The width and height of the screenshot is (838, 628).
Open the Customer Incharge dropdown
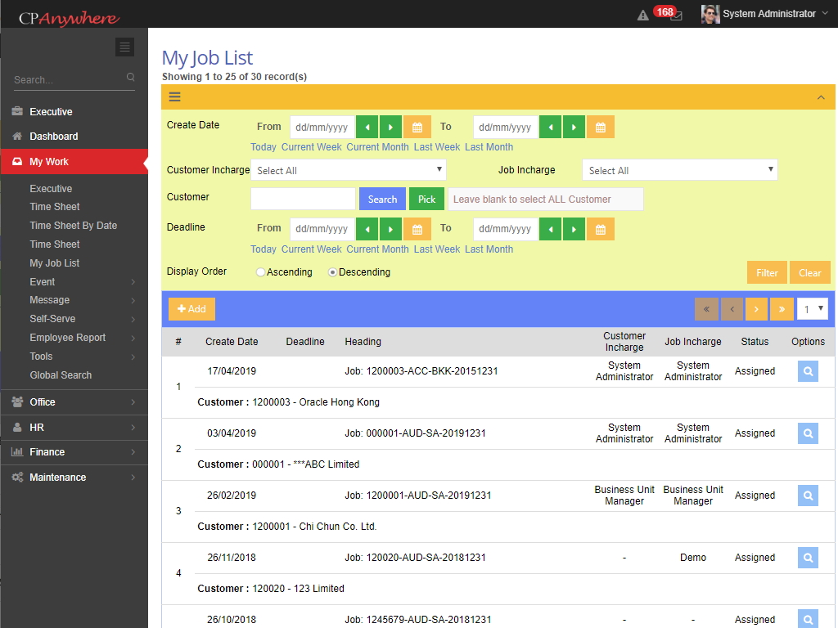tap(348, 170)
